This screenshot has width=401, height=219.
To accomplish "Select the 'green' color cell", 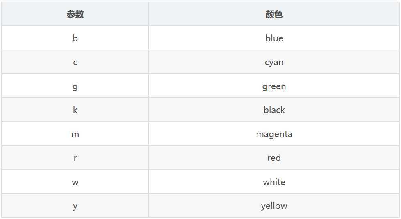I will coord(274,86).
